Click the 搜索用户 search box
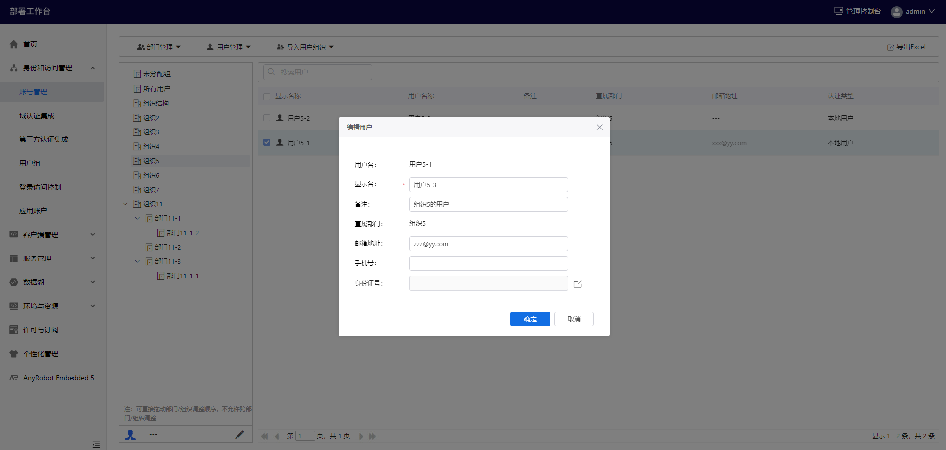The height and width of the screenshot is (450, 946). pos(318,72)
